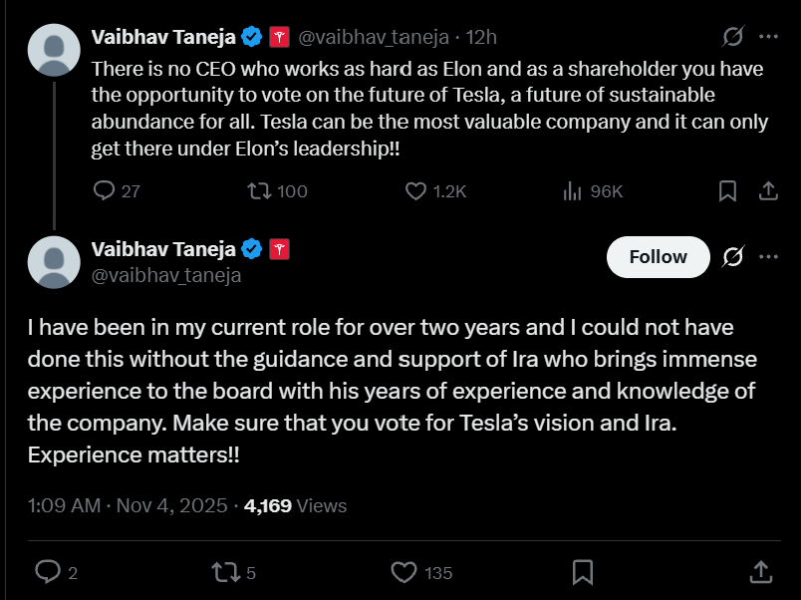Repost the main post with 5 reposts

pyautogui.click(x=224, y=571)
